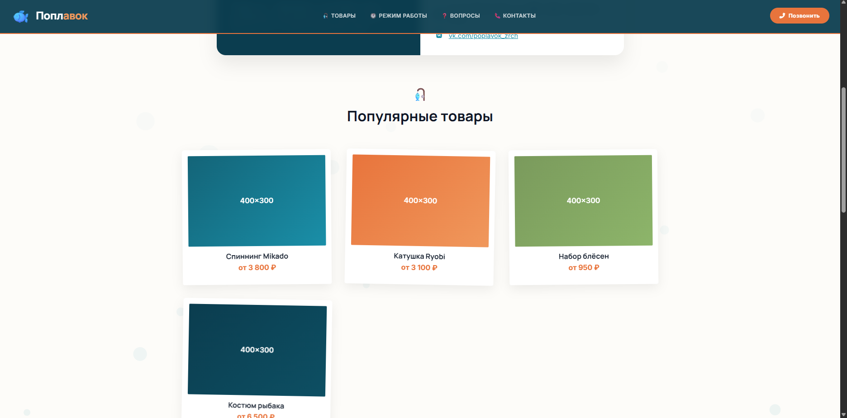847x418 pixels.
Task: Click the Поплавок fish logo icon
Action: (21, 16)
